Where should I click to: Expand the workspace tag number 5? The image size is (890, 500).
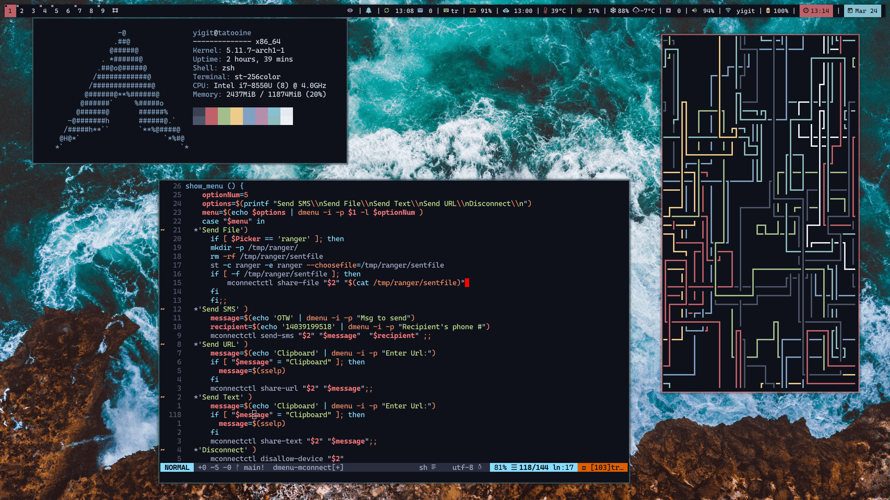click(56, 10)
